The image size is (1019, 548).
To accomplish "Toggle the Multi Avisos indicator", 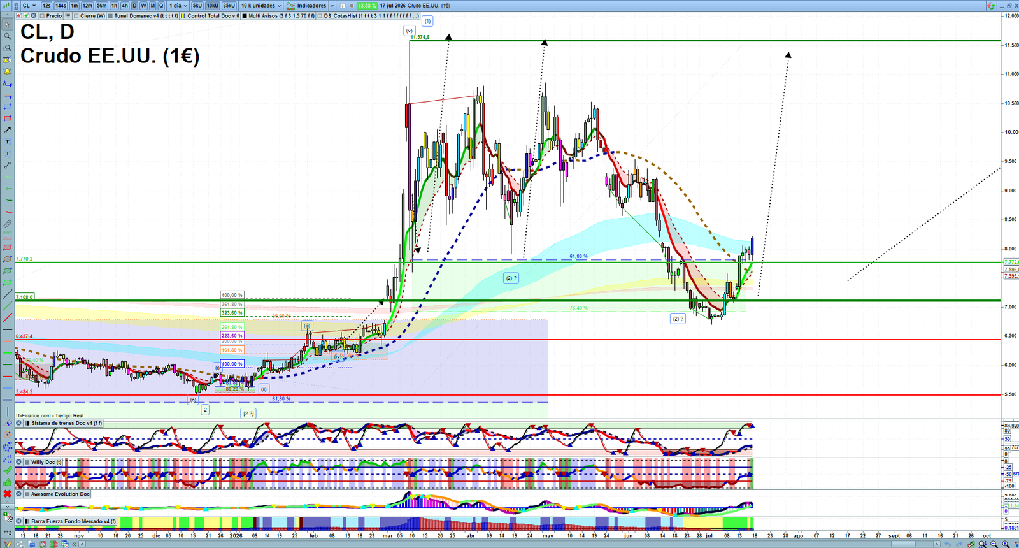I will 245,15.
